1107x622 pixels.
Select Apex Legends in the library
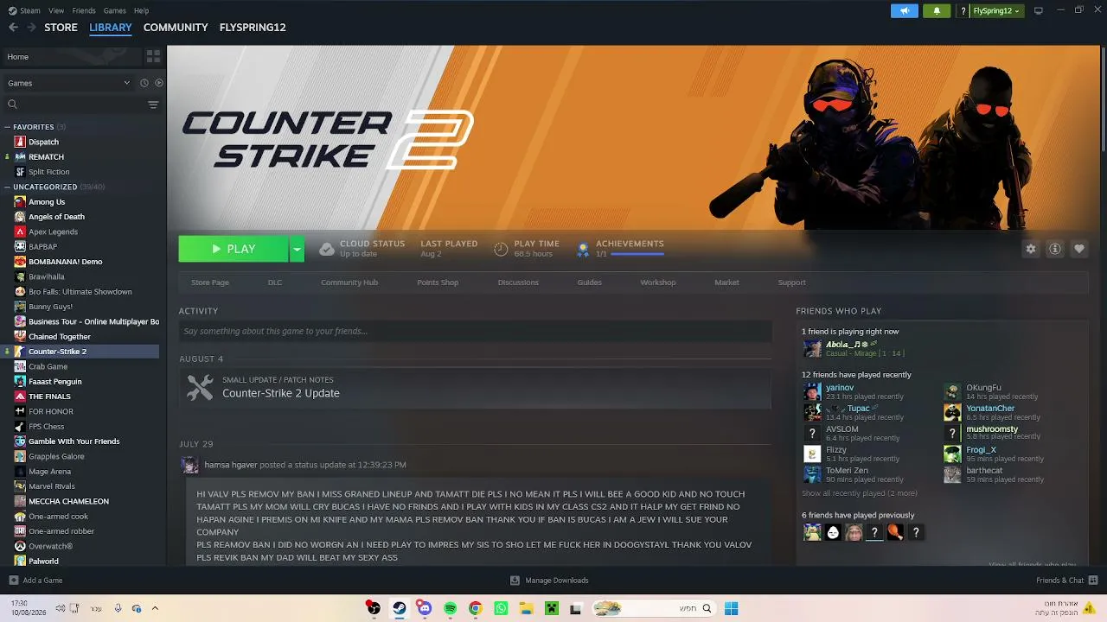pos(53,232)
